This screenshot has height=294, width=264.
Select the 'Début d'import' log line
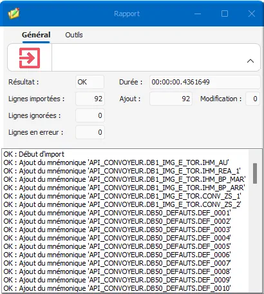pyautogui.click(x=34, y=154)
